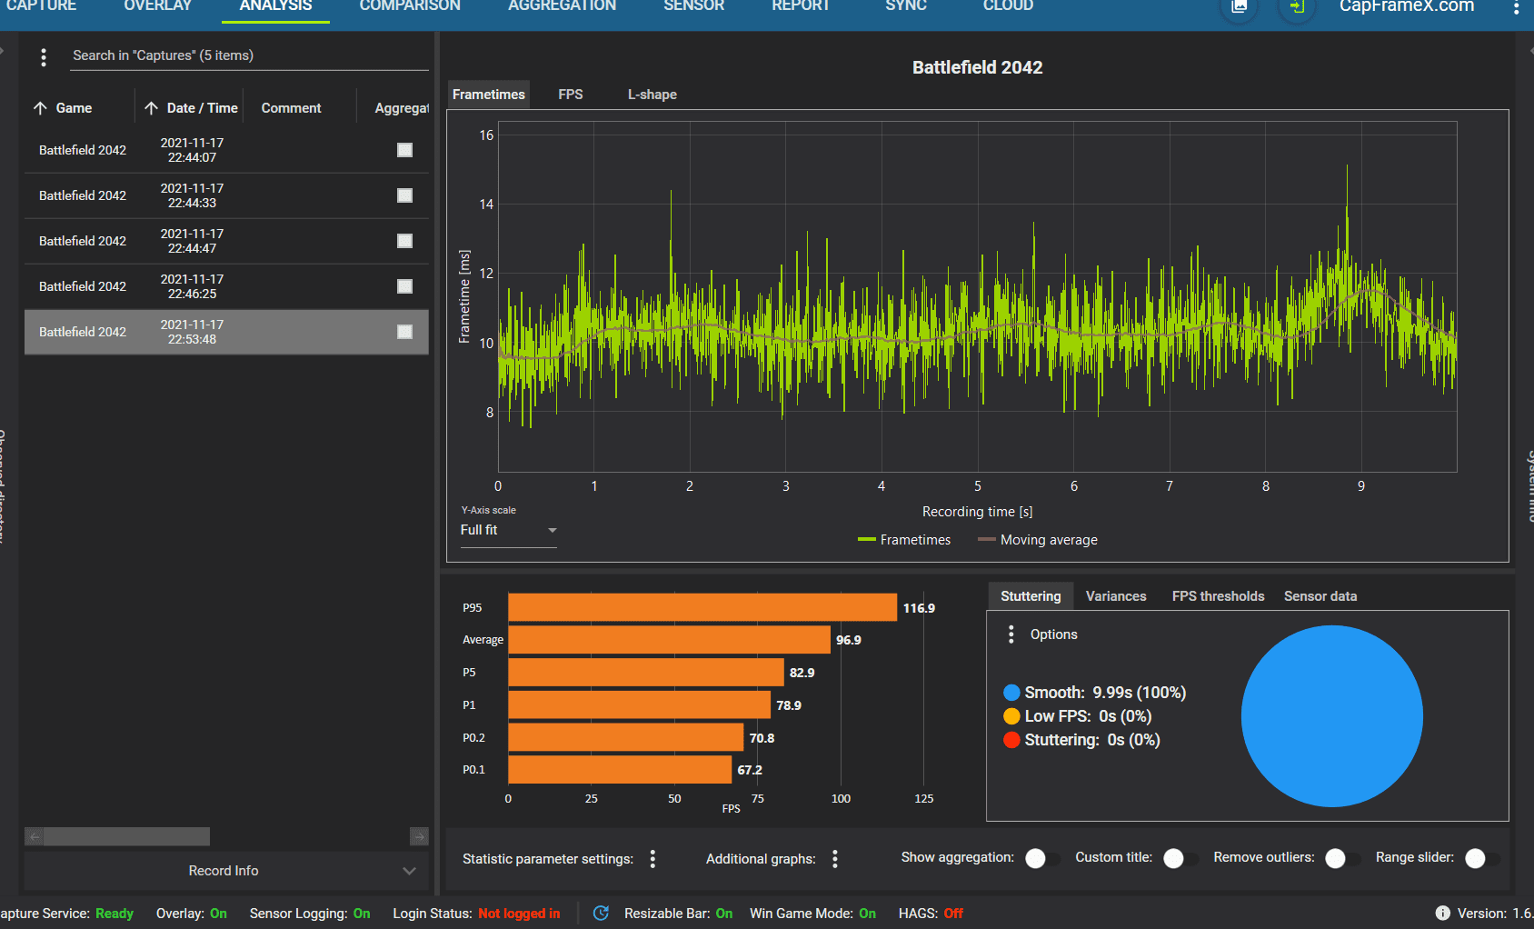1534x929 pixels.
Task: Toggle Remove outliers switch
Action: [1341, 858]
